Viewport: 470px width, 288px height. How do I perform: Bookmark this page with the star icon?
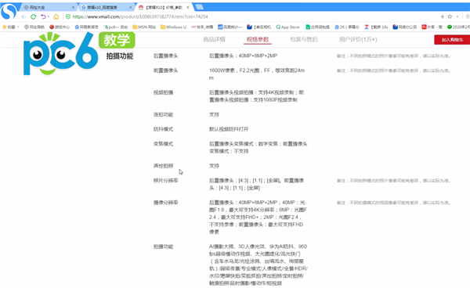click(x=450, y=16)
